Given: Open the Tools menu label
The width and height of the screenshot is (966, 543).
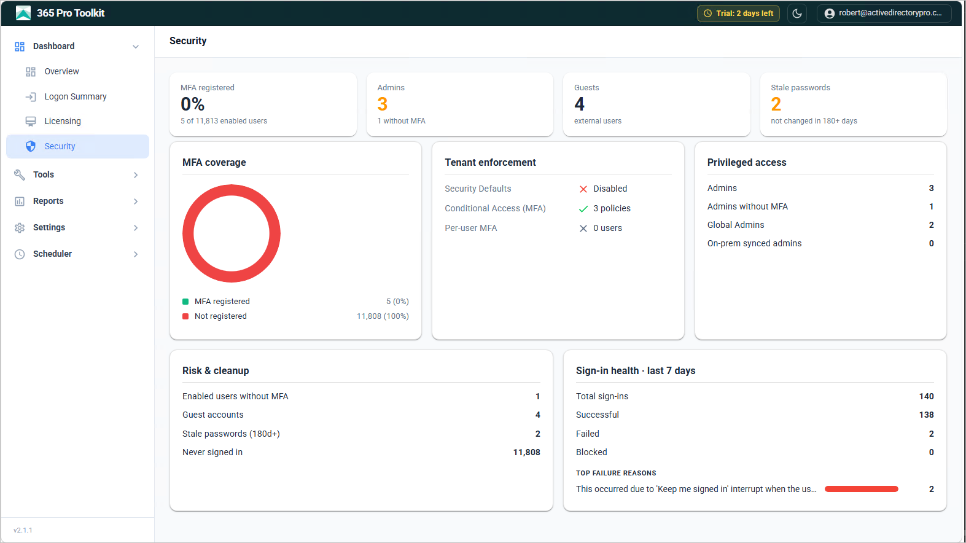Looking at the screenshot, I should (44, 175).
